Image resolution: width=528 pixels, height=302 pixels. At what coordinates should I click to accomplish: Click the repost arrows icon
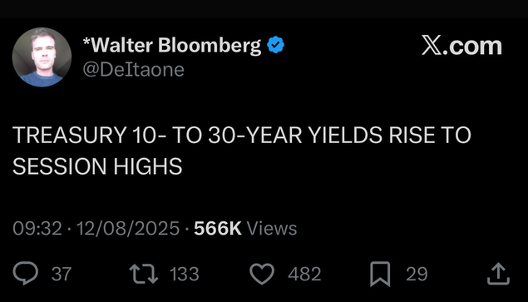(x=144, y=274)
